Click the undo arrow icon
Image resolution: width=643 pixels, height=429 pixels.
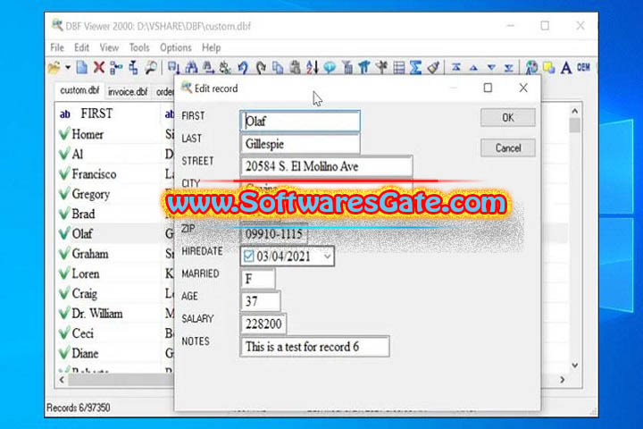[x=243, y=67]
